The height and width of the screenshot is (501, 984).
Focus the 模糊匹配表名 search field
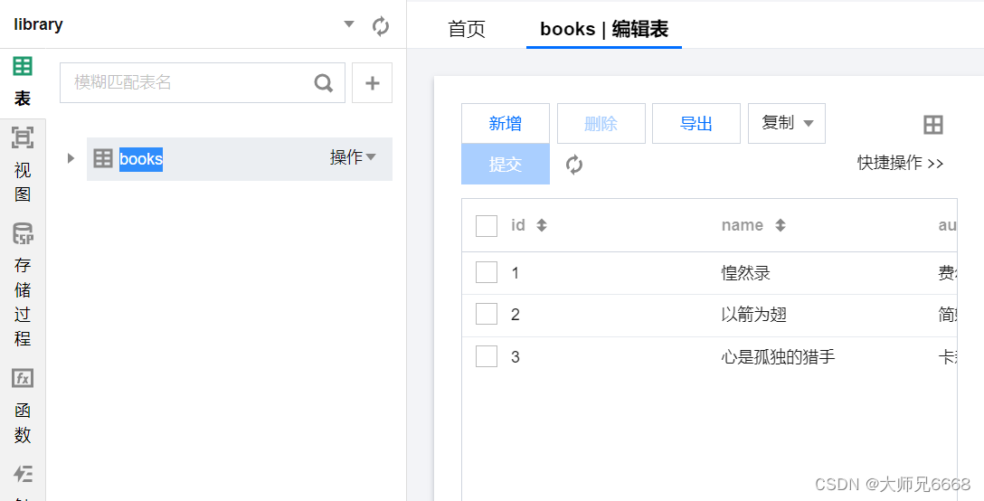[x=202, y=82]
